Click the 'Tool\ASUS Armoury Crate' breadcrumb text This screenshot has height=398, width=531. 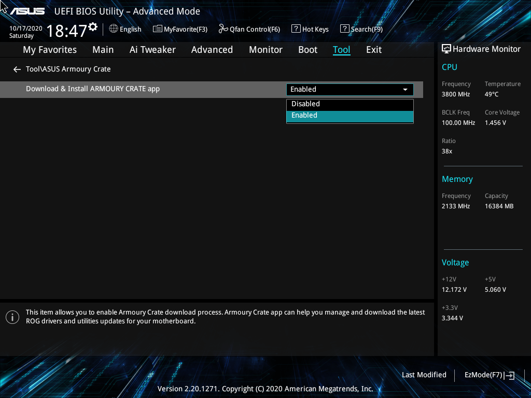point(68,69)
